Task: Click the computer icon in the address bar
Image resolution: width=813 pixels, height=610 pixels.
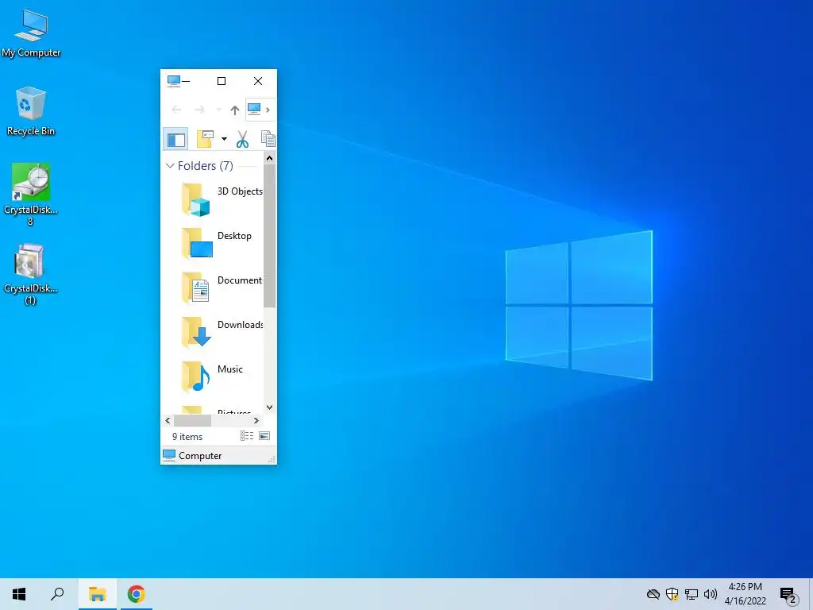Action: click(x=254, y=110)
